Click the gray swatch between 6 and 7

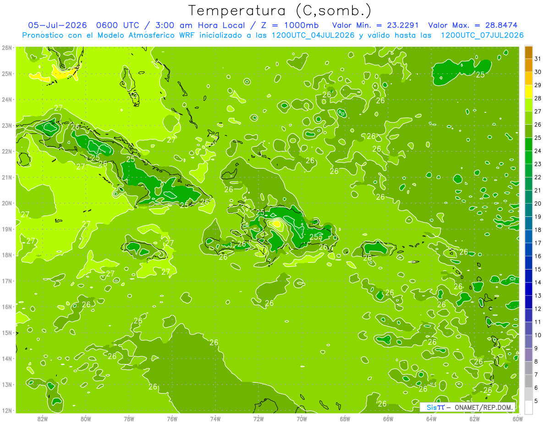pos(528,381)
